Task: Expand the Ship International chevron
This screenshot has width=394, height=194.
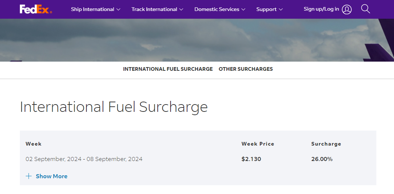Action: point(118,10)
